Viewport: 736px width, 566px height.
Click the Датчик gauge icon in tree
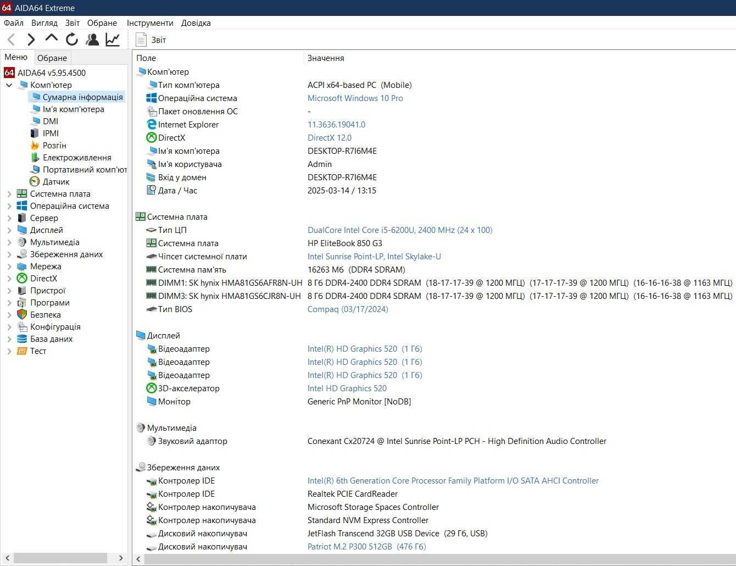(35, 182)
